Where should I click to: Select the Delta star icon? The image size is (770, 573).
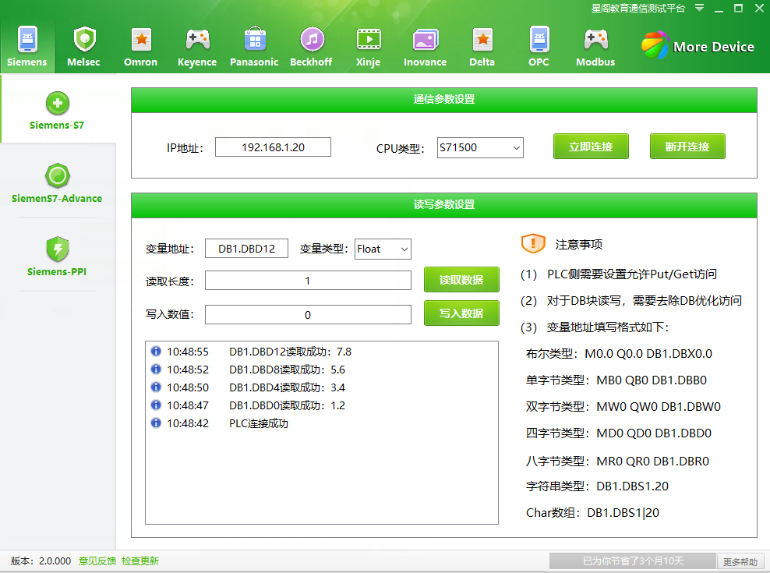pyautogui.click(x=482, y=39)
